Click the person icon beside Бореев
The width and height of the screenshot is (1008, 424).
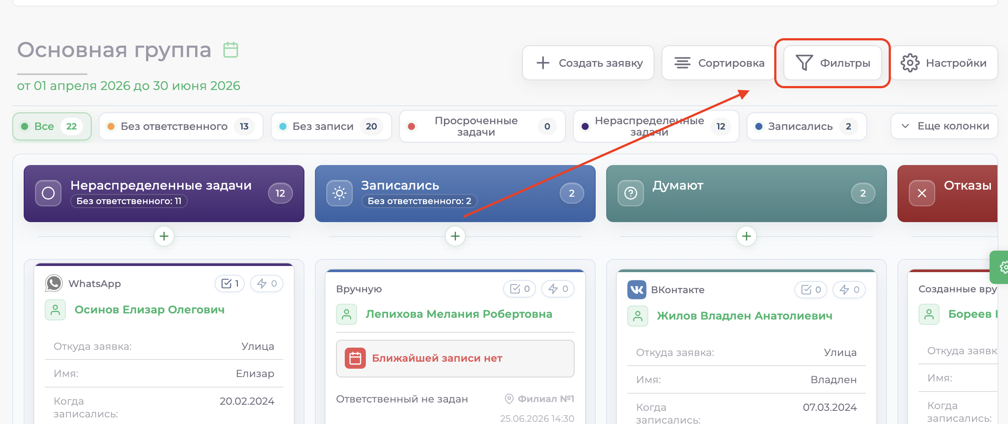929,314
